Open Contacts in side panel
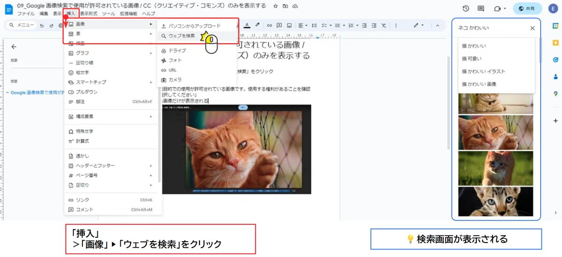The image size is (562, 257). [x=555, y=77]
